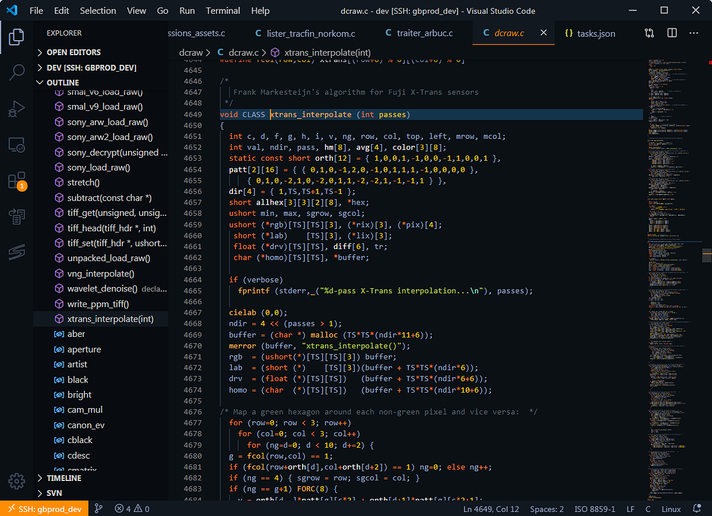Collapse the Outline section
This screenshot has height=516, width=712.
(x=59, y=82)
